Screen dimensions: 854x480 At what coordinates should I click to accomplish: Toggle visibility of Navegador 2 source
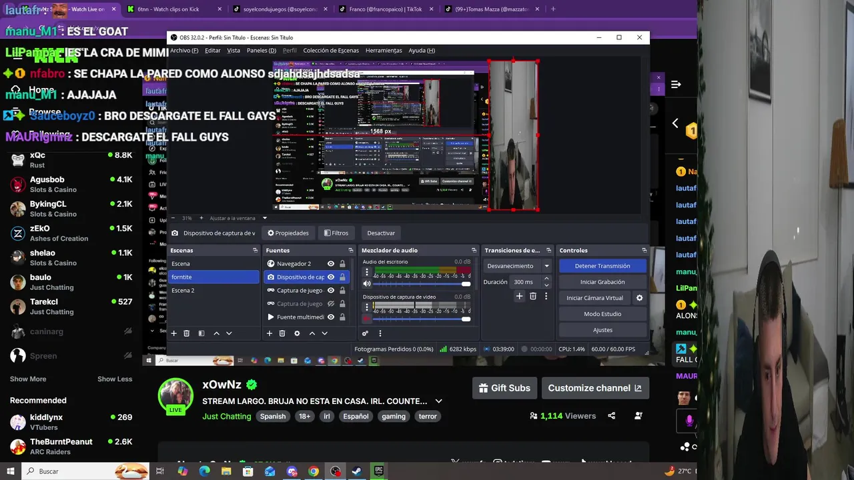(x=331, y=264)
